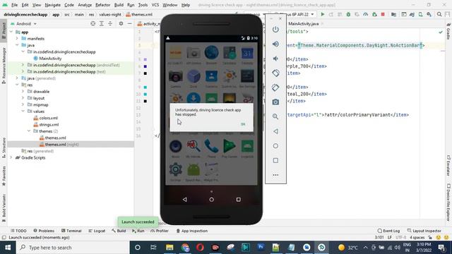Open emulator extended controls three dots
452x254 pixels.
point(275,175)
